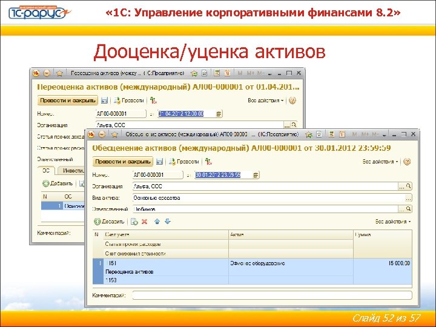This screenshot has width=436, height=327.
Task: Select 'Офисное оборудование' asset cell
Action: [291, 263]
